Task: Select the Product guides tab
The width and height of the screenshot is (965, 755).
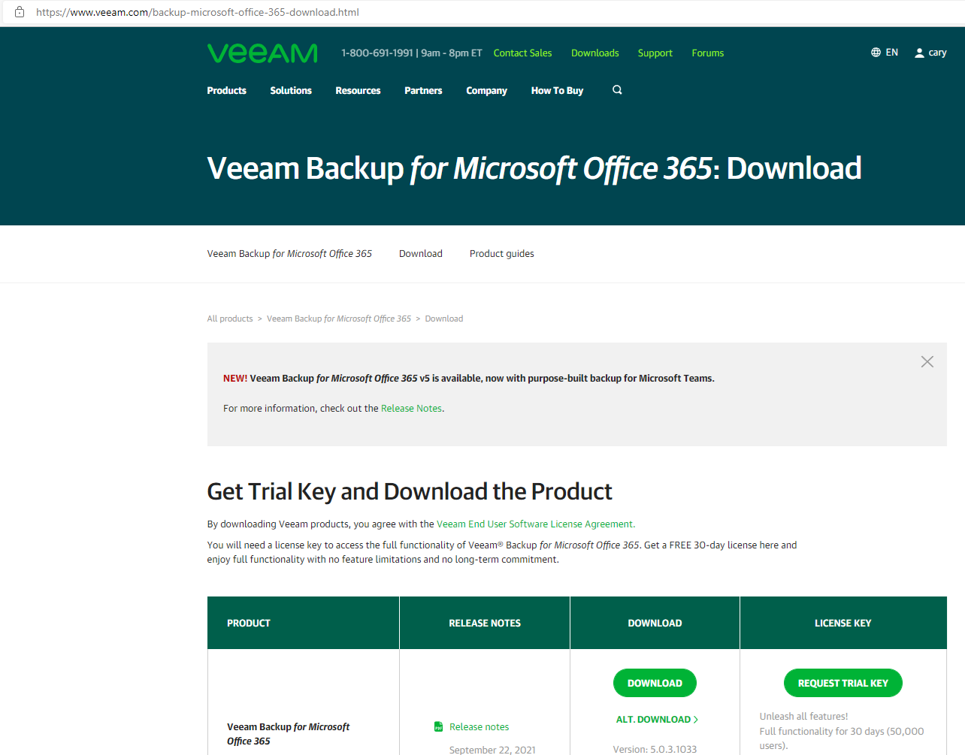Action: pyautogui.click(x=502, y=254)
